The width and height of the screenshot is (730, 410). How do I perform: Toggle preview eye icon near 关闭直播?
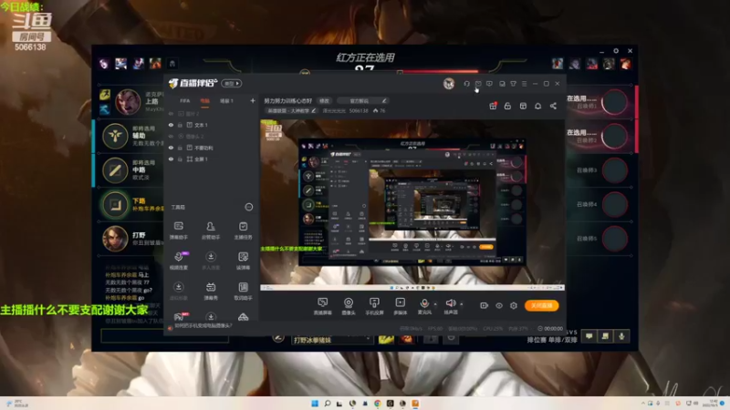(x=498, y=305)
